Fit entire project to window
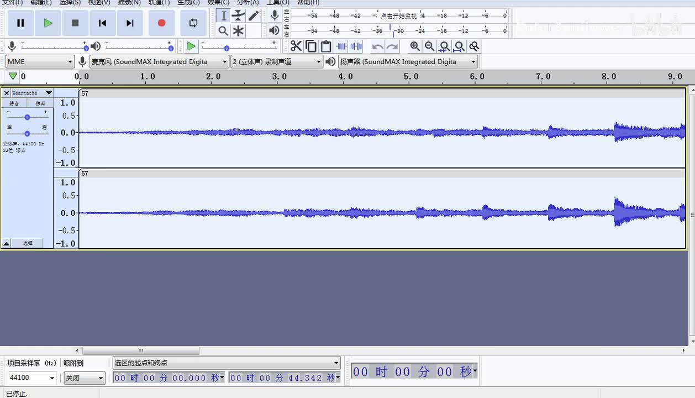Screen dimensions: 695x398 (459, 46)
